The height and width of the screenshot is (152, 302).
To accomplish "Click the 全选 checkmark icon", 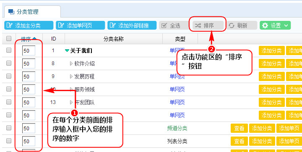I will [164, 25].
